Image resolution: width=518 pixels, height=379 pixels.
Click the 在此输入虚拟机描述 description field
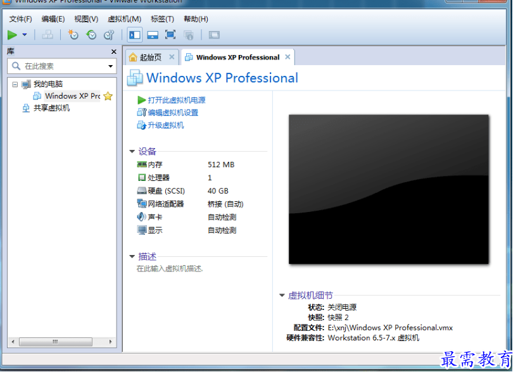(x=170, y=269)
